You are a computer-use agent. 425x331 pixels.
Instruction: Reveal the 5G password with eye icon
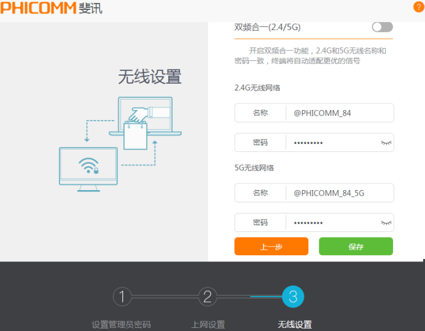pyautogui.click(x=386, y=223)
